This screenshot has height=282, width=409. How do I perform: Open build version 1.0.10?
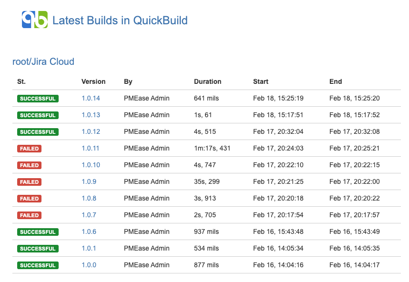91,165
